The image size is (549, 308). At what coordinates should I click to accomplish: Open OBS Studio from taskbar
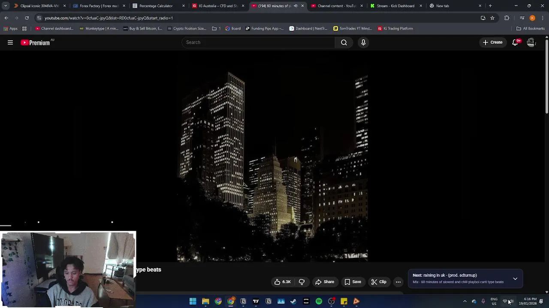click(x=331, y=302)
